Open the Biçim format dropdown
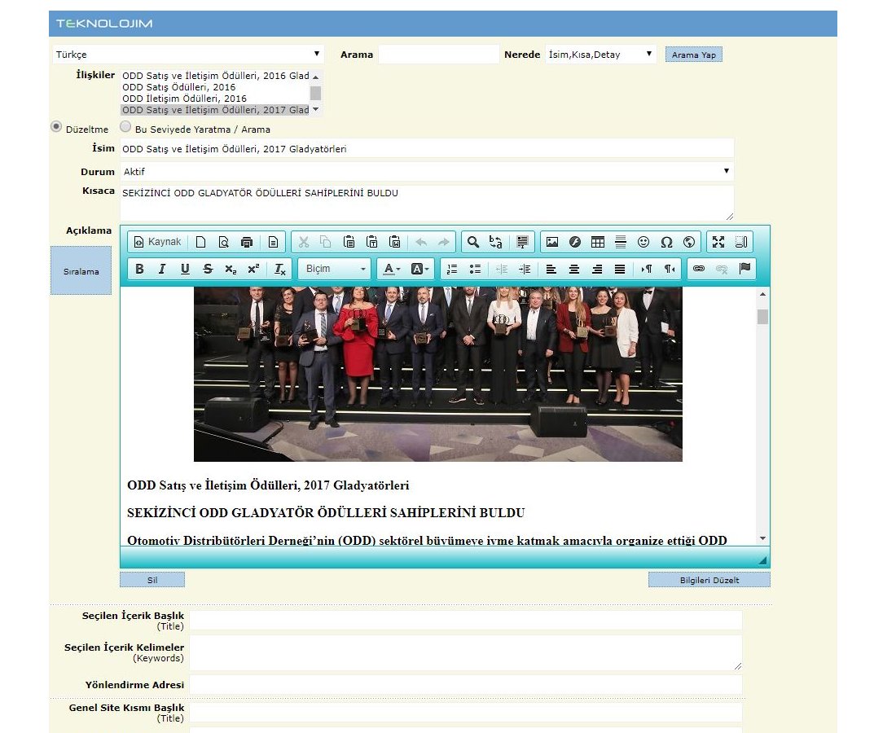The height and width of the screenshot is (733, 896). [x=335, y=269]
